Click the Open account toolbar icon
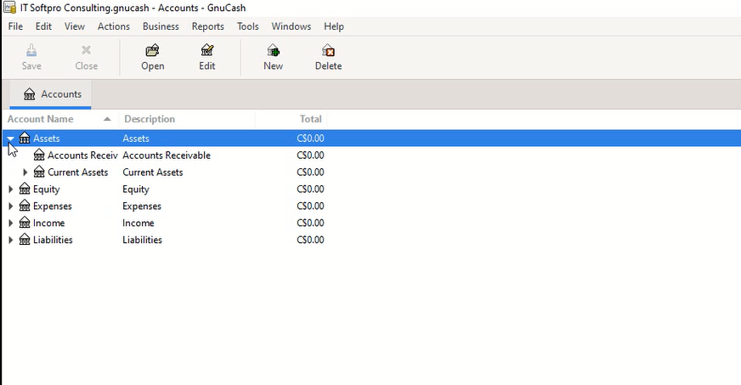 pos(153,51)
